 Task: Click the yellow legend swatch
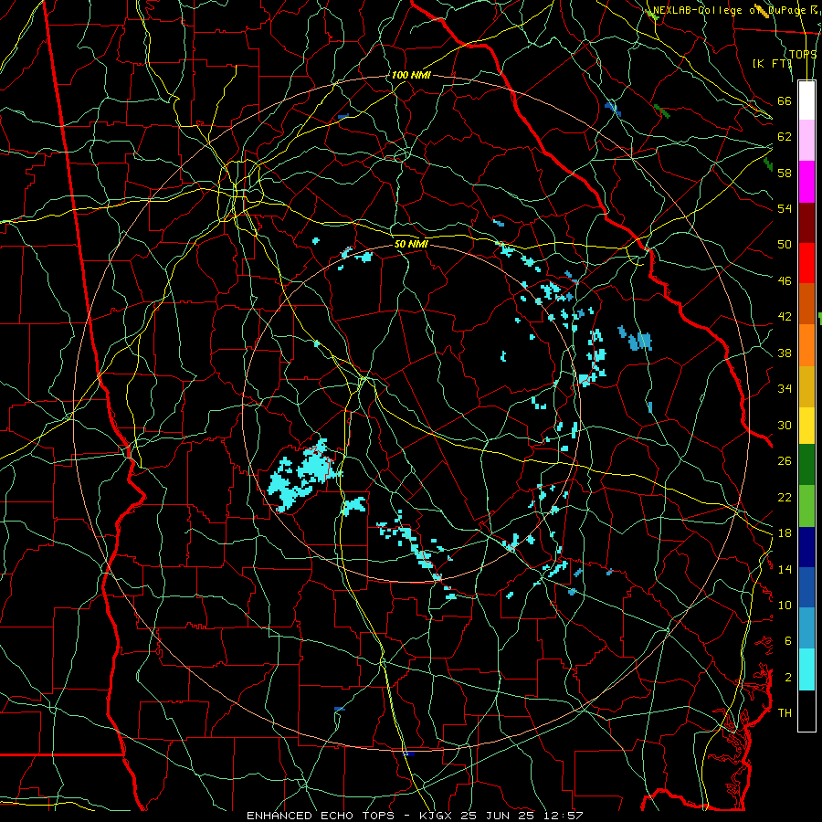pos(806,425)
